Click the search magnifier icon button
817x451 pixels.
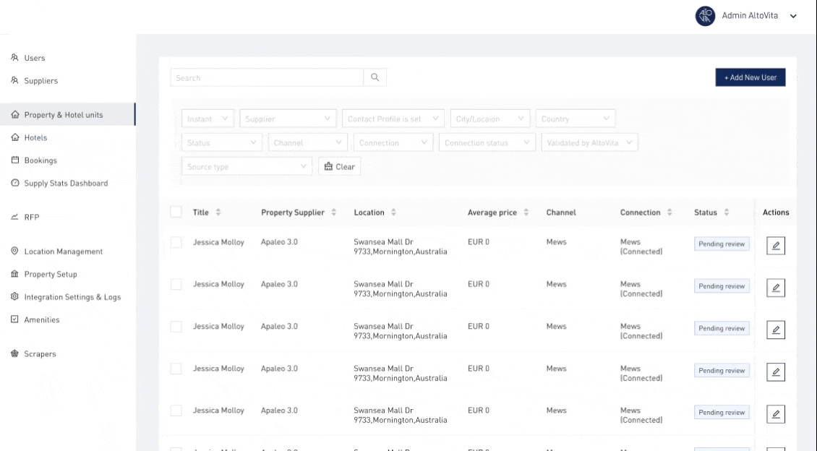coord(375,77)
